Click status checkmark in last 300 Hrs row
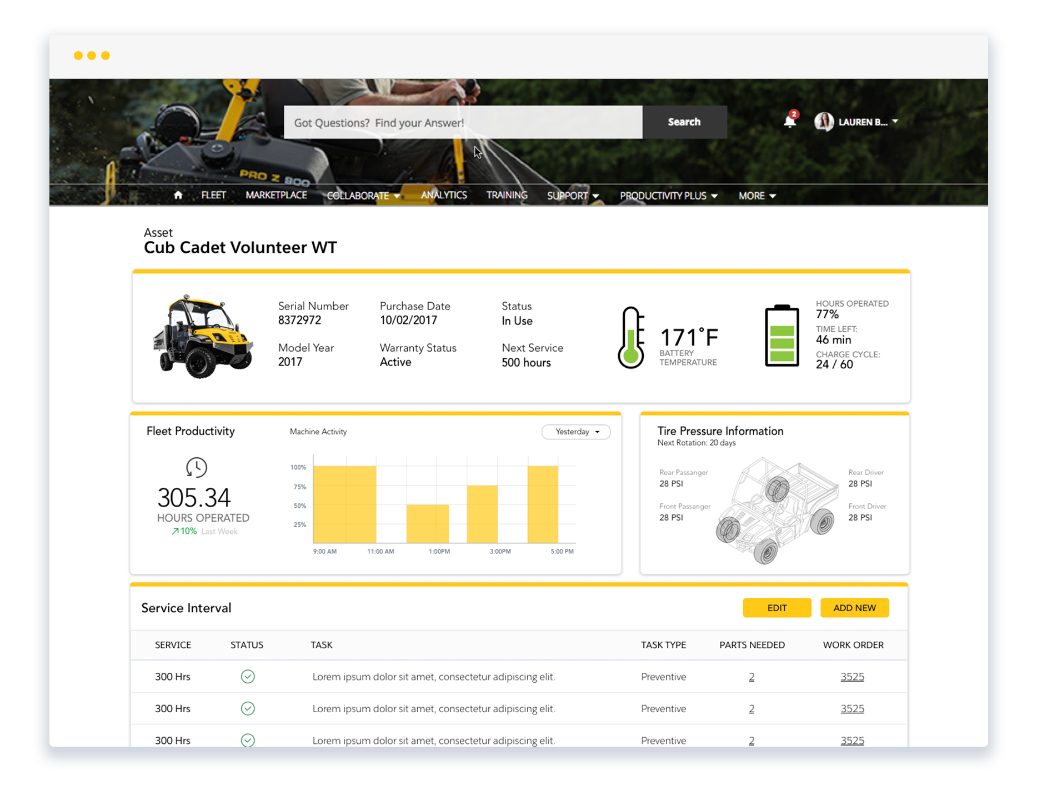 pos(248,740)
